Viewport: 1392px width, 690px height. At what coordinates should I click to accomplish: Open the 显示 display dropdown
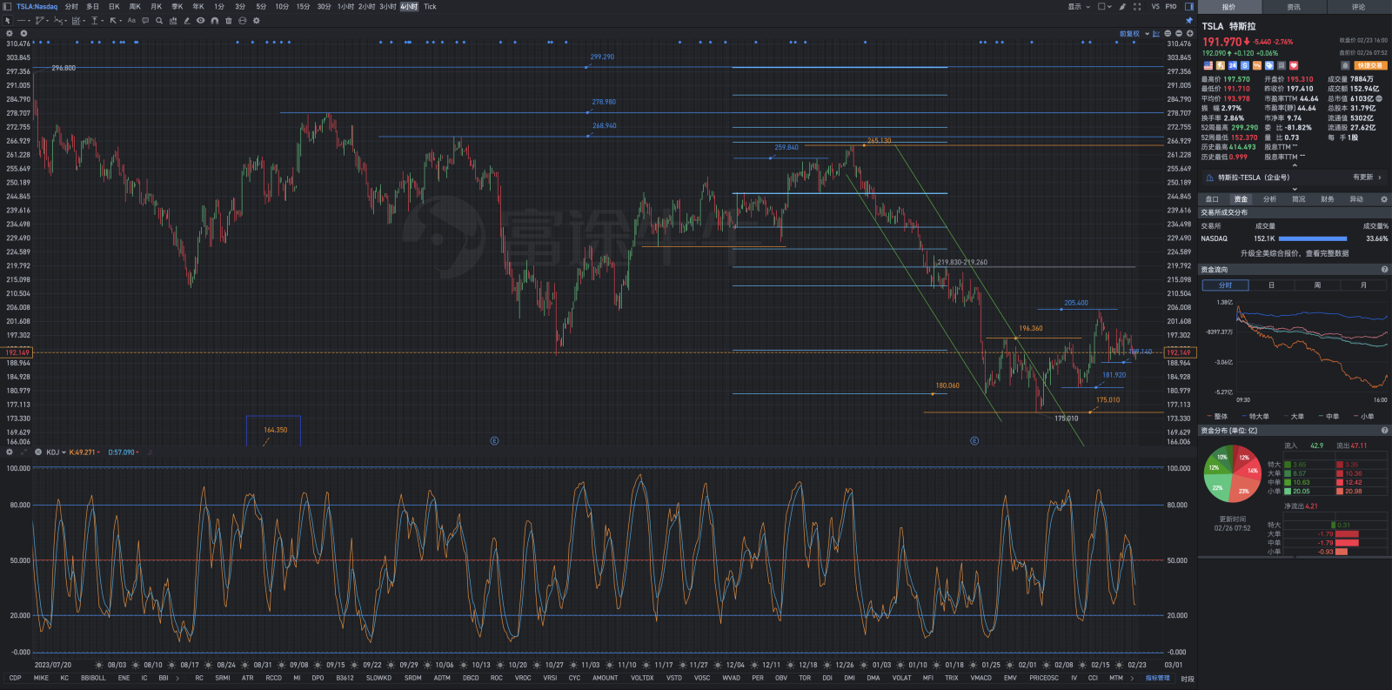click(1079, 6)
